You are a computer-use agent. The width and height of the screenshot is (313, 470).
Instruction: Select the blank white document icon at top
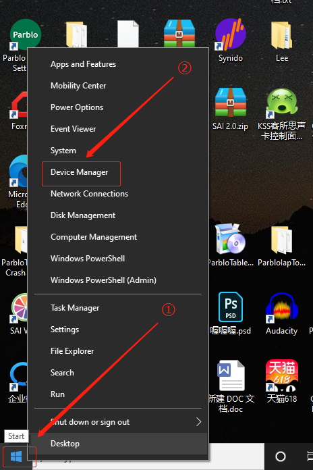pyautogui.click(x=128, y=34)
